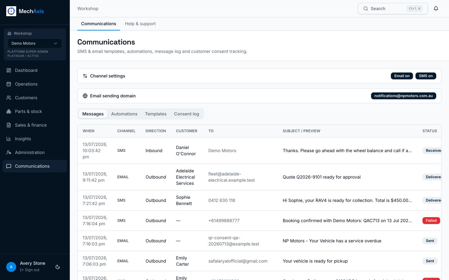Click the STATUS column header
449x280 pixels.
(430, 131)
